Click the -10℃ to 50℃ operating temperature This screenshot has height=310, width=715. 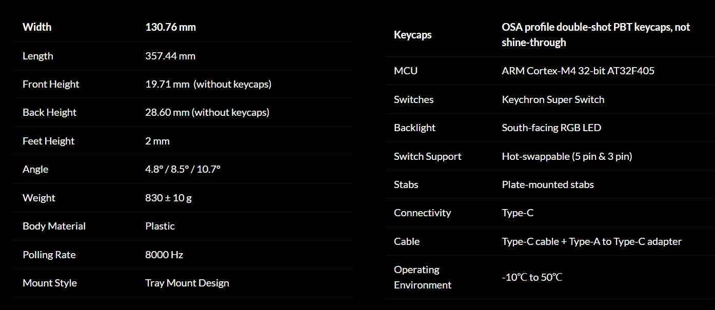[532, 277]
